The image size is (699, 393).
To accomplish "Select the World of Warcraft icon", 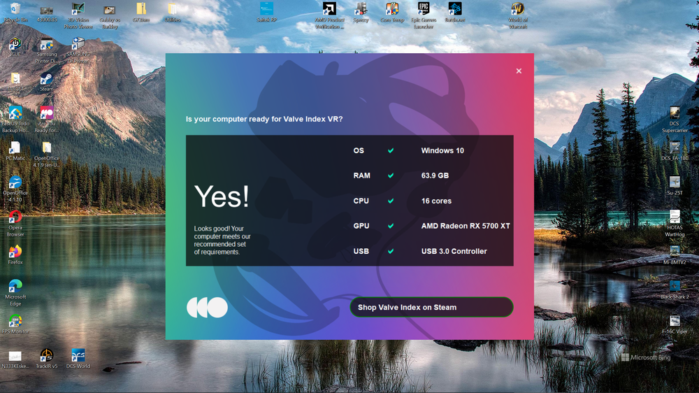I will 517,15.
